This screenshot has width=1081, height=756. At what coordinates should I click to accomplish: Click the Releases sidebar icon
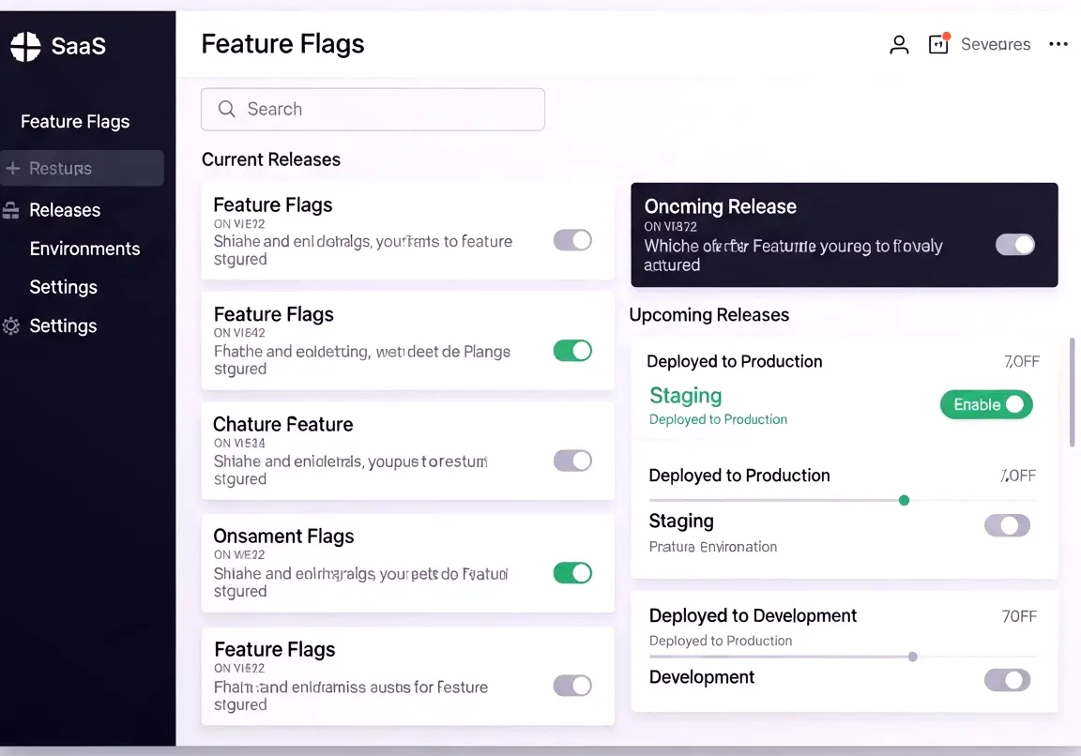click(11, 210)
